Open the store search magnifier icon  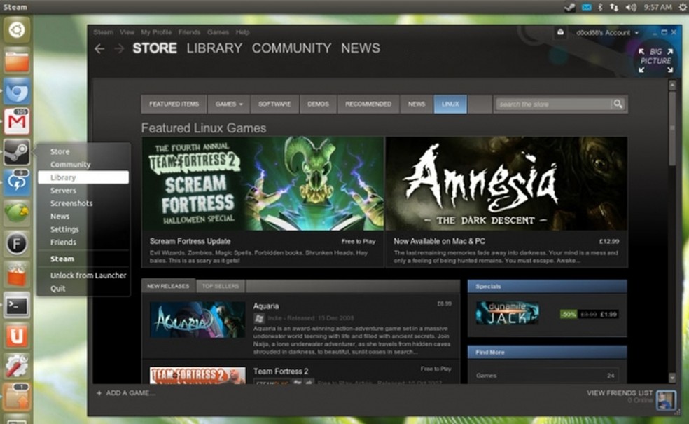617,103
